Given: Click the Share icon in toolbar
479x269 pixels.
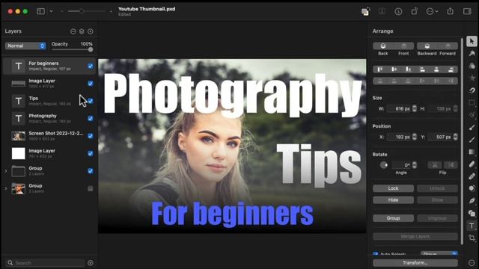Looking at the screenshot, I should click(x=451, y=11).
